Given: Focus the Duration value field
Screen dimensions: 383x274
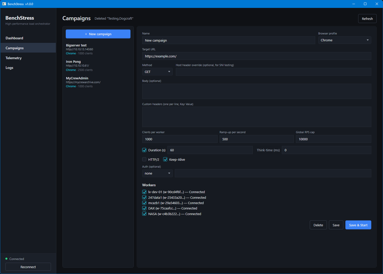Looking at the screenshot, I should (x=210, y=150).
